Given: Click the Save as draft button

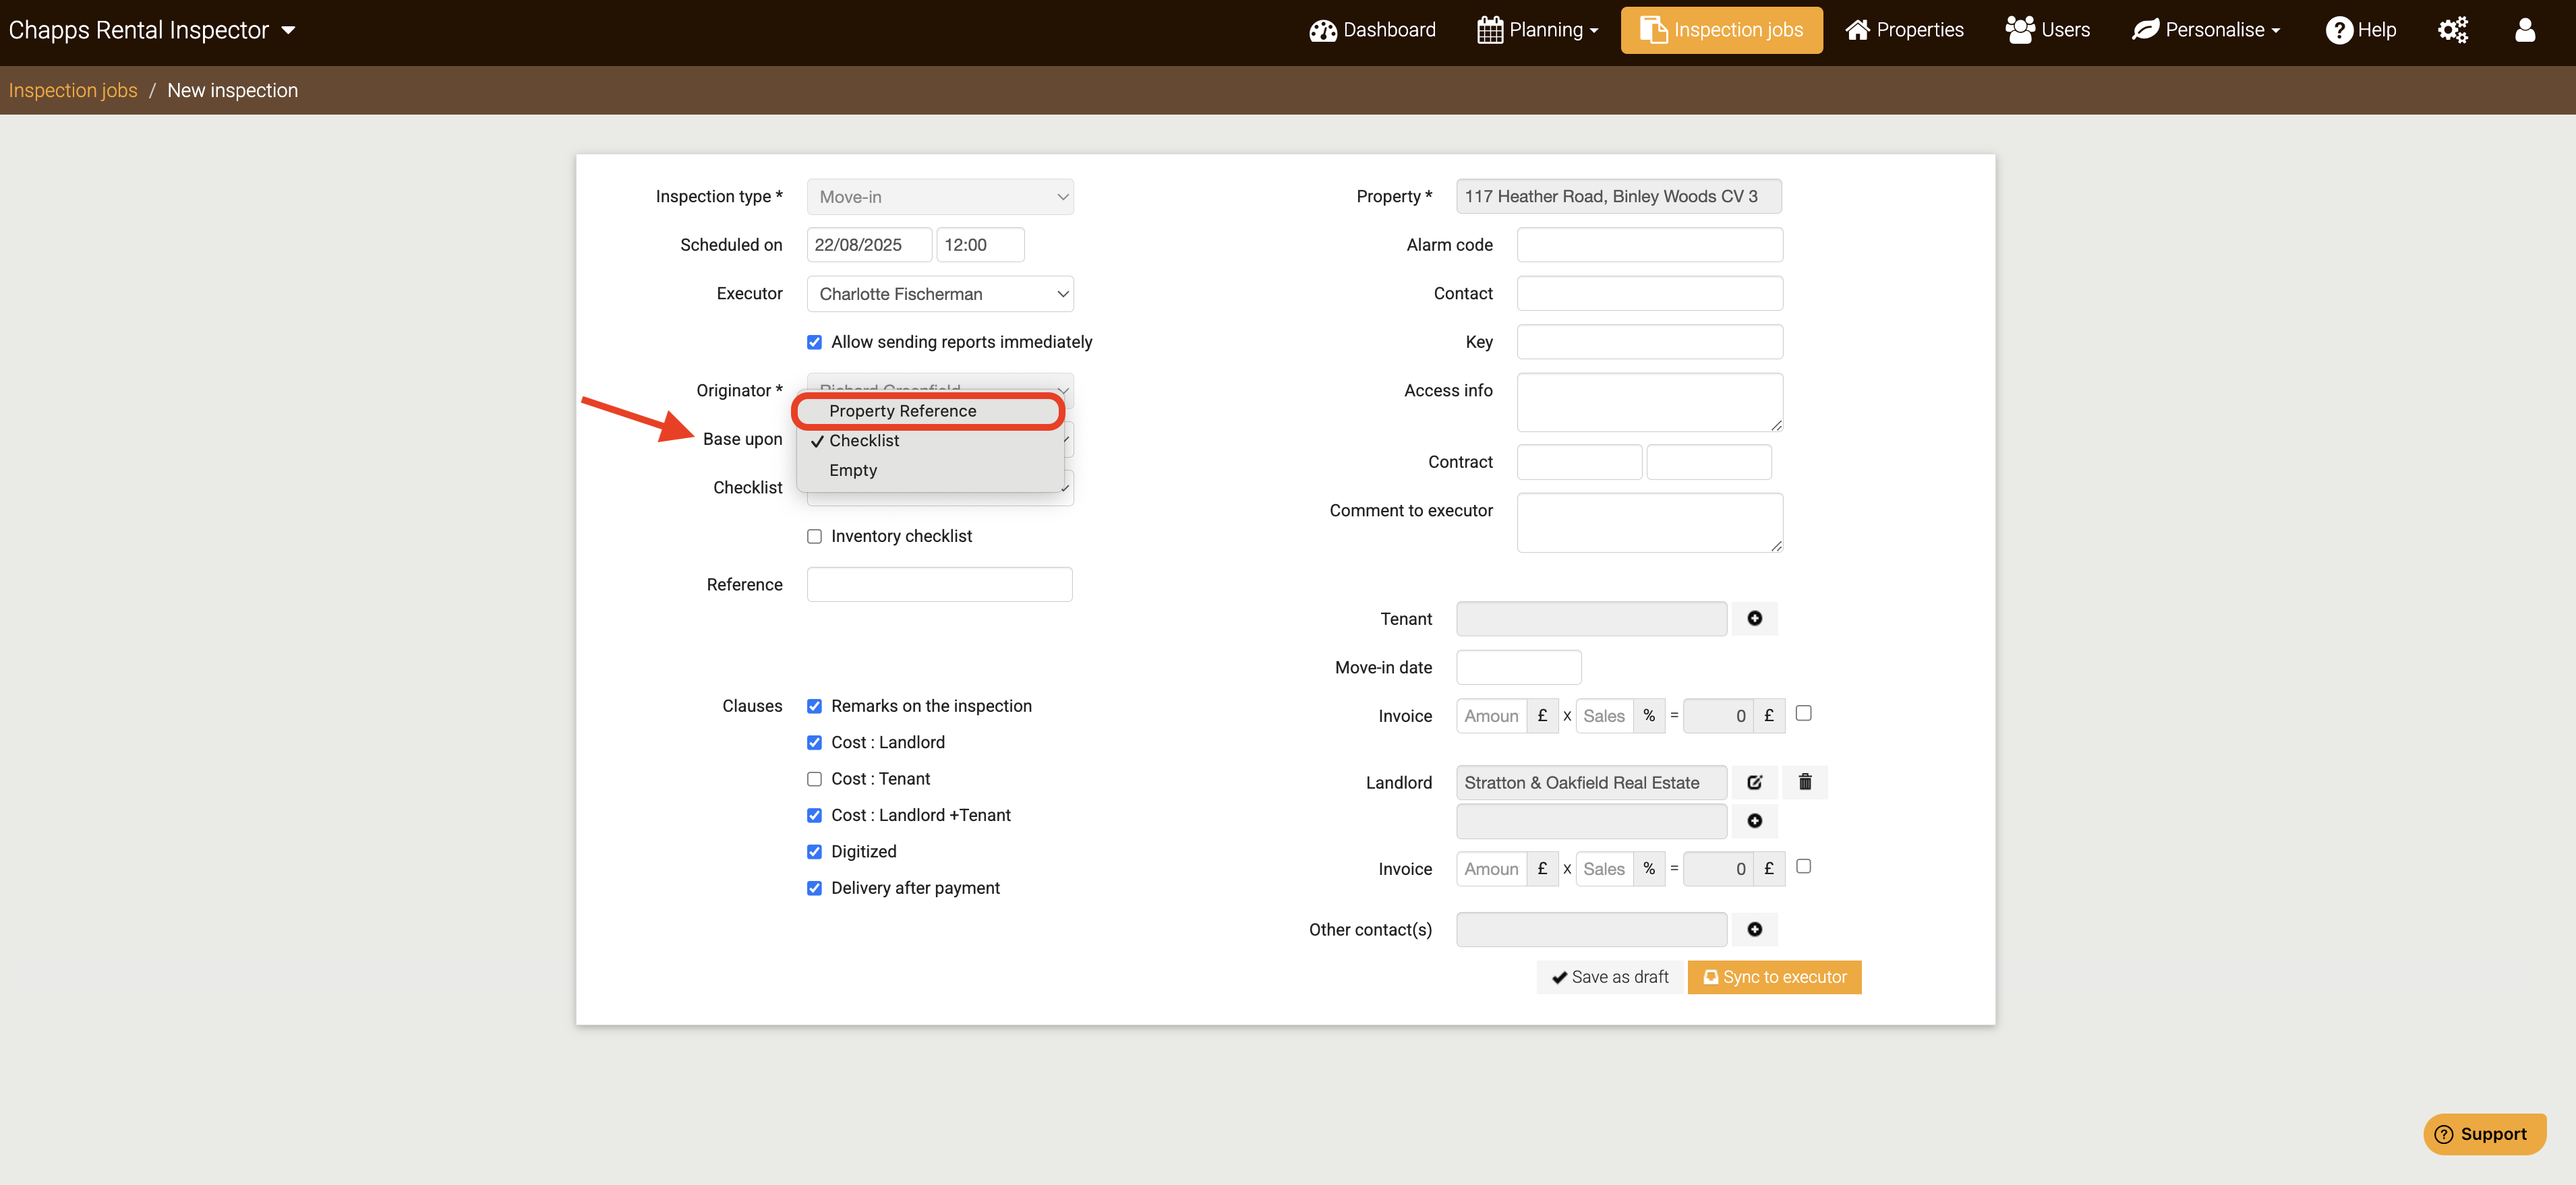Looking at the screenshot, I should coord(1609,977).
